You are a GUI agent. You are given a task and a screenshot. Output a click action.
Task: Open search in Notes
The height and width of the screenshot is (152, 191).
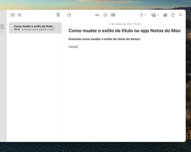click(x=180, y=15)
